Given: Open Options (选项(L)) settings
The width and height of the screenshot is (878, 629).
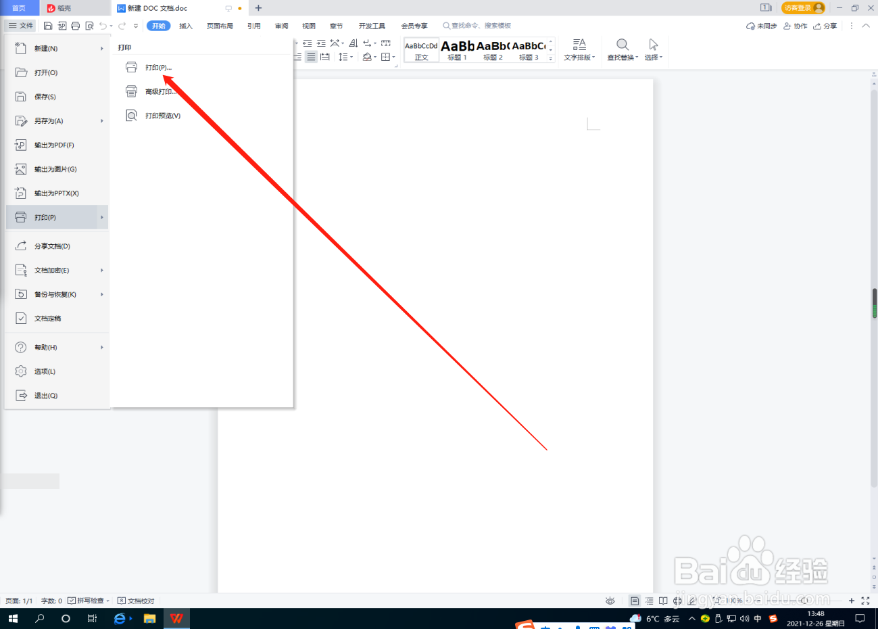Looking at the screenshot, I should pyautogui.click(x=57, y=371).
